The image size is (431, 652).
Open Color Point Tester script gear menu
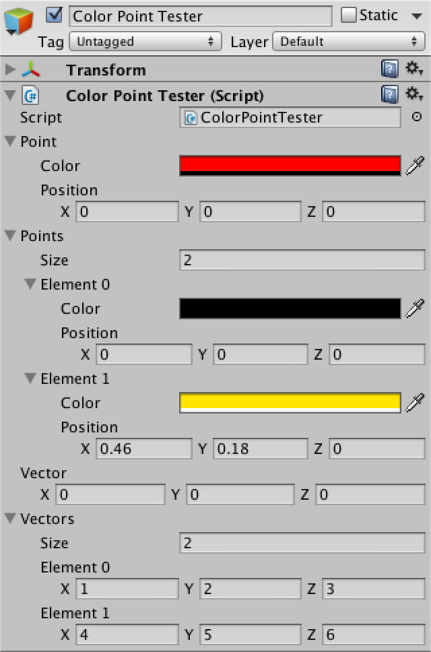[414, 94]
